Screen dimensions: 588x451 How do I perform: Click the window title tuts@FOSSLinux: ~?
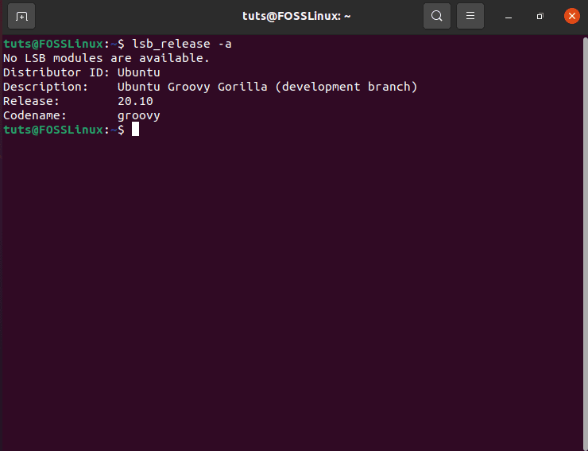296,16
